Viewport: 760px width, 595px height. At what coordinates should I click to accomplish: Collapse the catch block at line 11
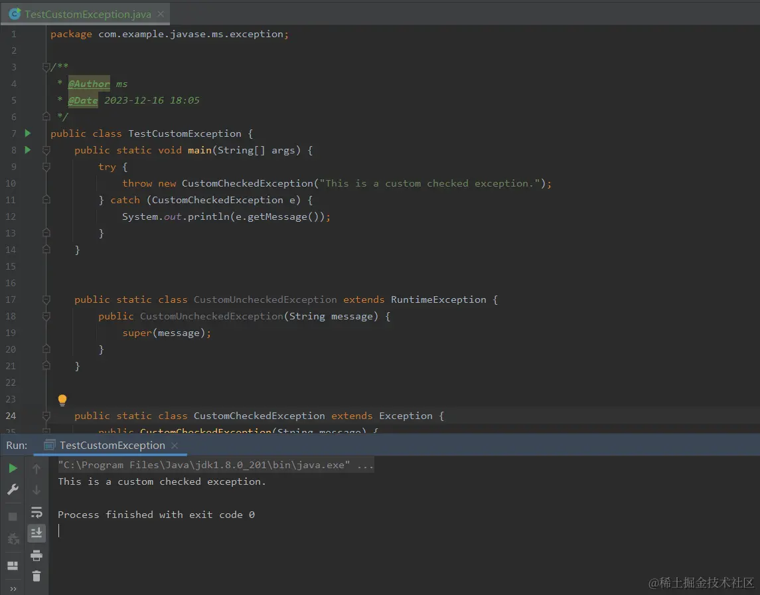(46, 200)
